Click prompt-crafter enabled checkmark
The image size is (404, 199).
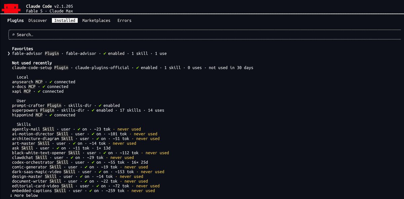(100, 105)
